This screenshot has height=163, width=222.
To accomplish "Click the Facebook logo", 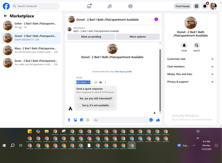I will click(6, 6).
